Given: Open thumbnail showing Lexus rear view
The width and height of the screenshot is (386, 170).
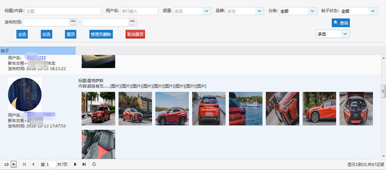Looking at the screenshot, I should click(x=209, y=108).
